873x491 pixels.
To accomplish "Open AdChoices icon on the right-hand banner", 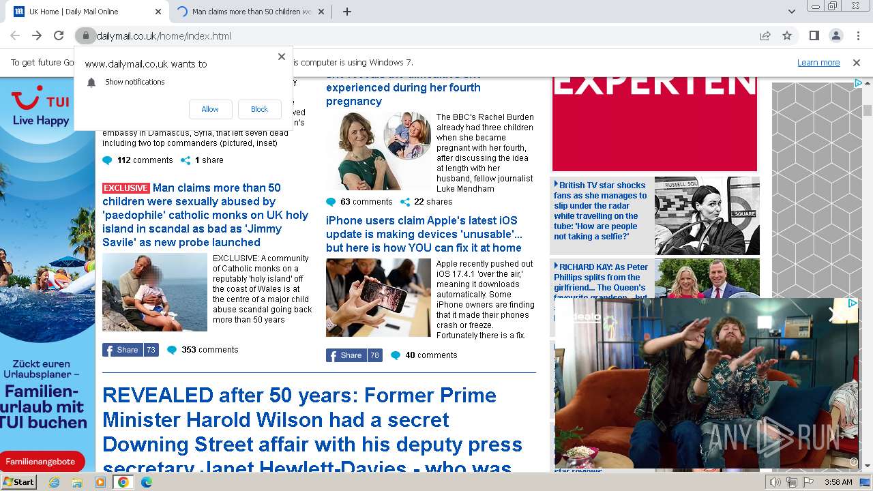I will point(859,83).
